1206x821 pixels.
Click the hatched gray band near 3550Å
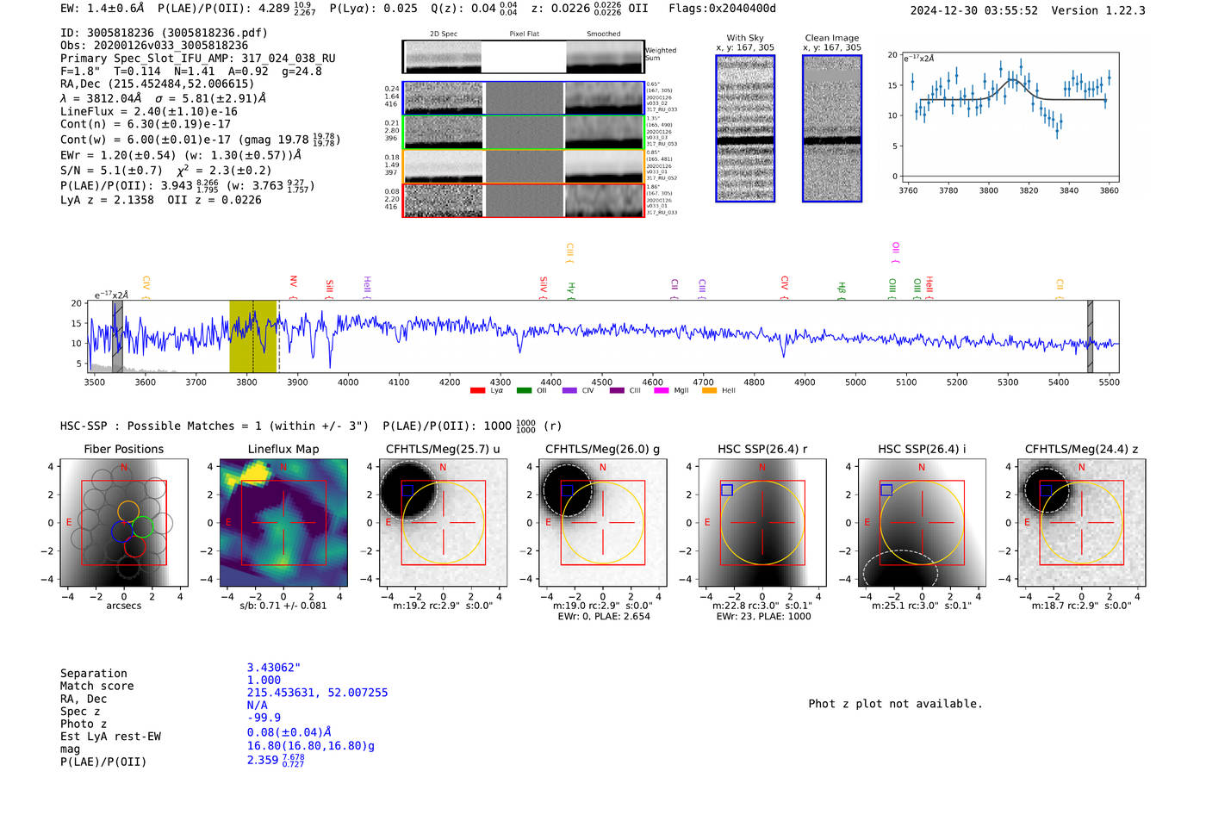pos(117,336)
